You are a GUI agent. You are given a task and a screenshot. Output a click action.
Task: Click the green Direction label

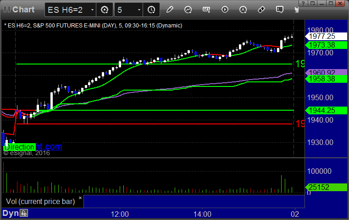(x=19, y=147)
